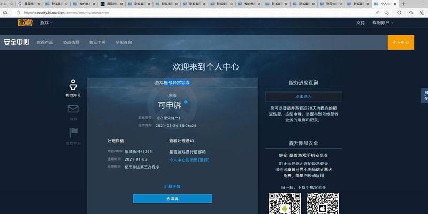Click the game name 《守望先锋™》
Viewport: 428px width, 214px height.
169,118
